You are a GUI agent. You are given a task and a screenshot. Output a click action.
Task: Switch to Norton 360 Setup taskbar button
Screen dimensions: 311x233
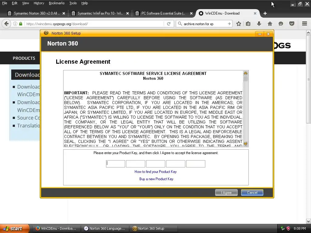click(x=153, y=228)
